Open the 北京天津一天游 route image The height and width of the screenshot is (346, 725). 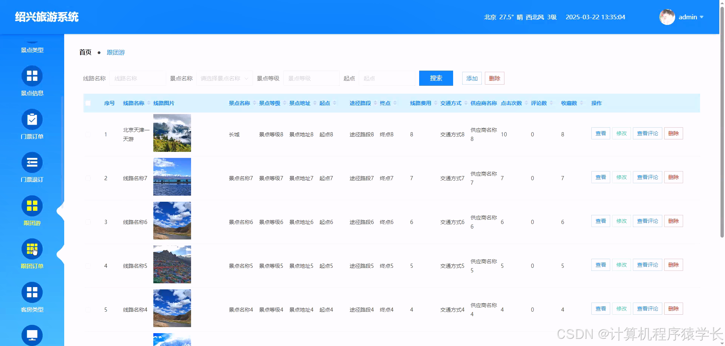click(172, 133)
